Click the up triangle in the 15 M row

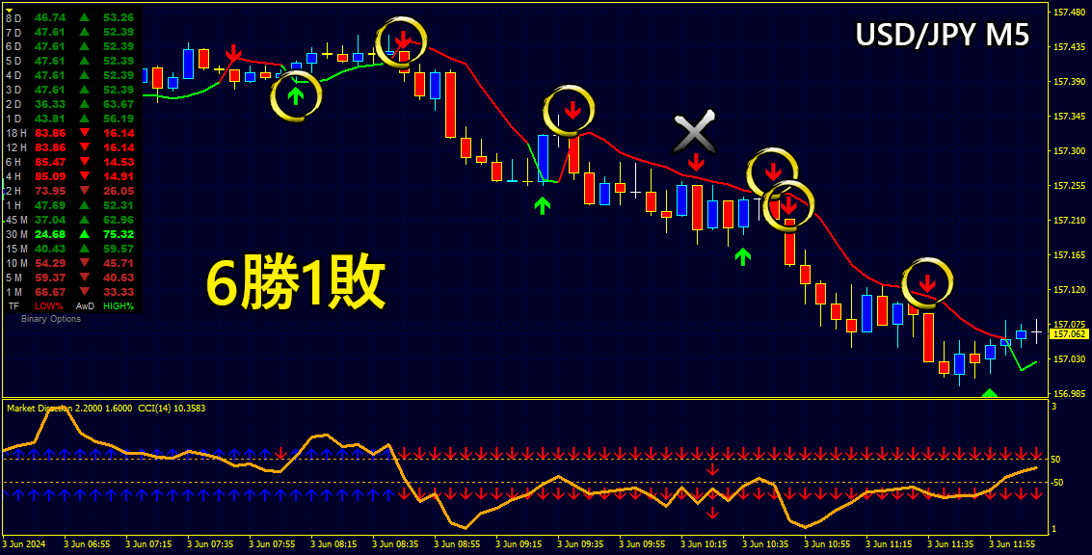[84, 249]
